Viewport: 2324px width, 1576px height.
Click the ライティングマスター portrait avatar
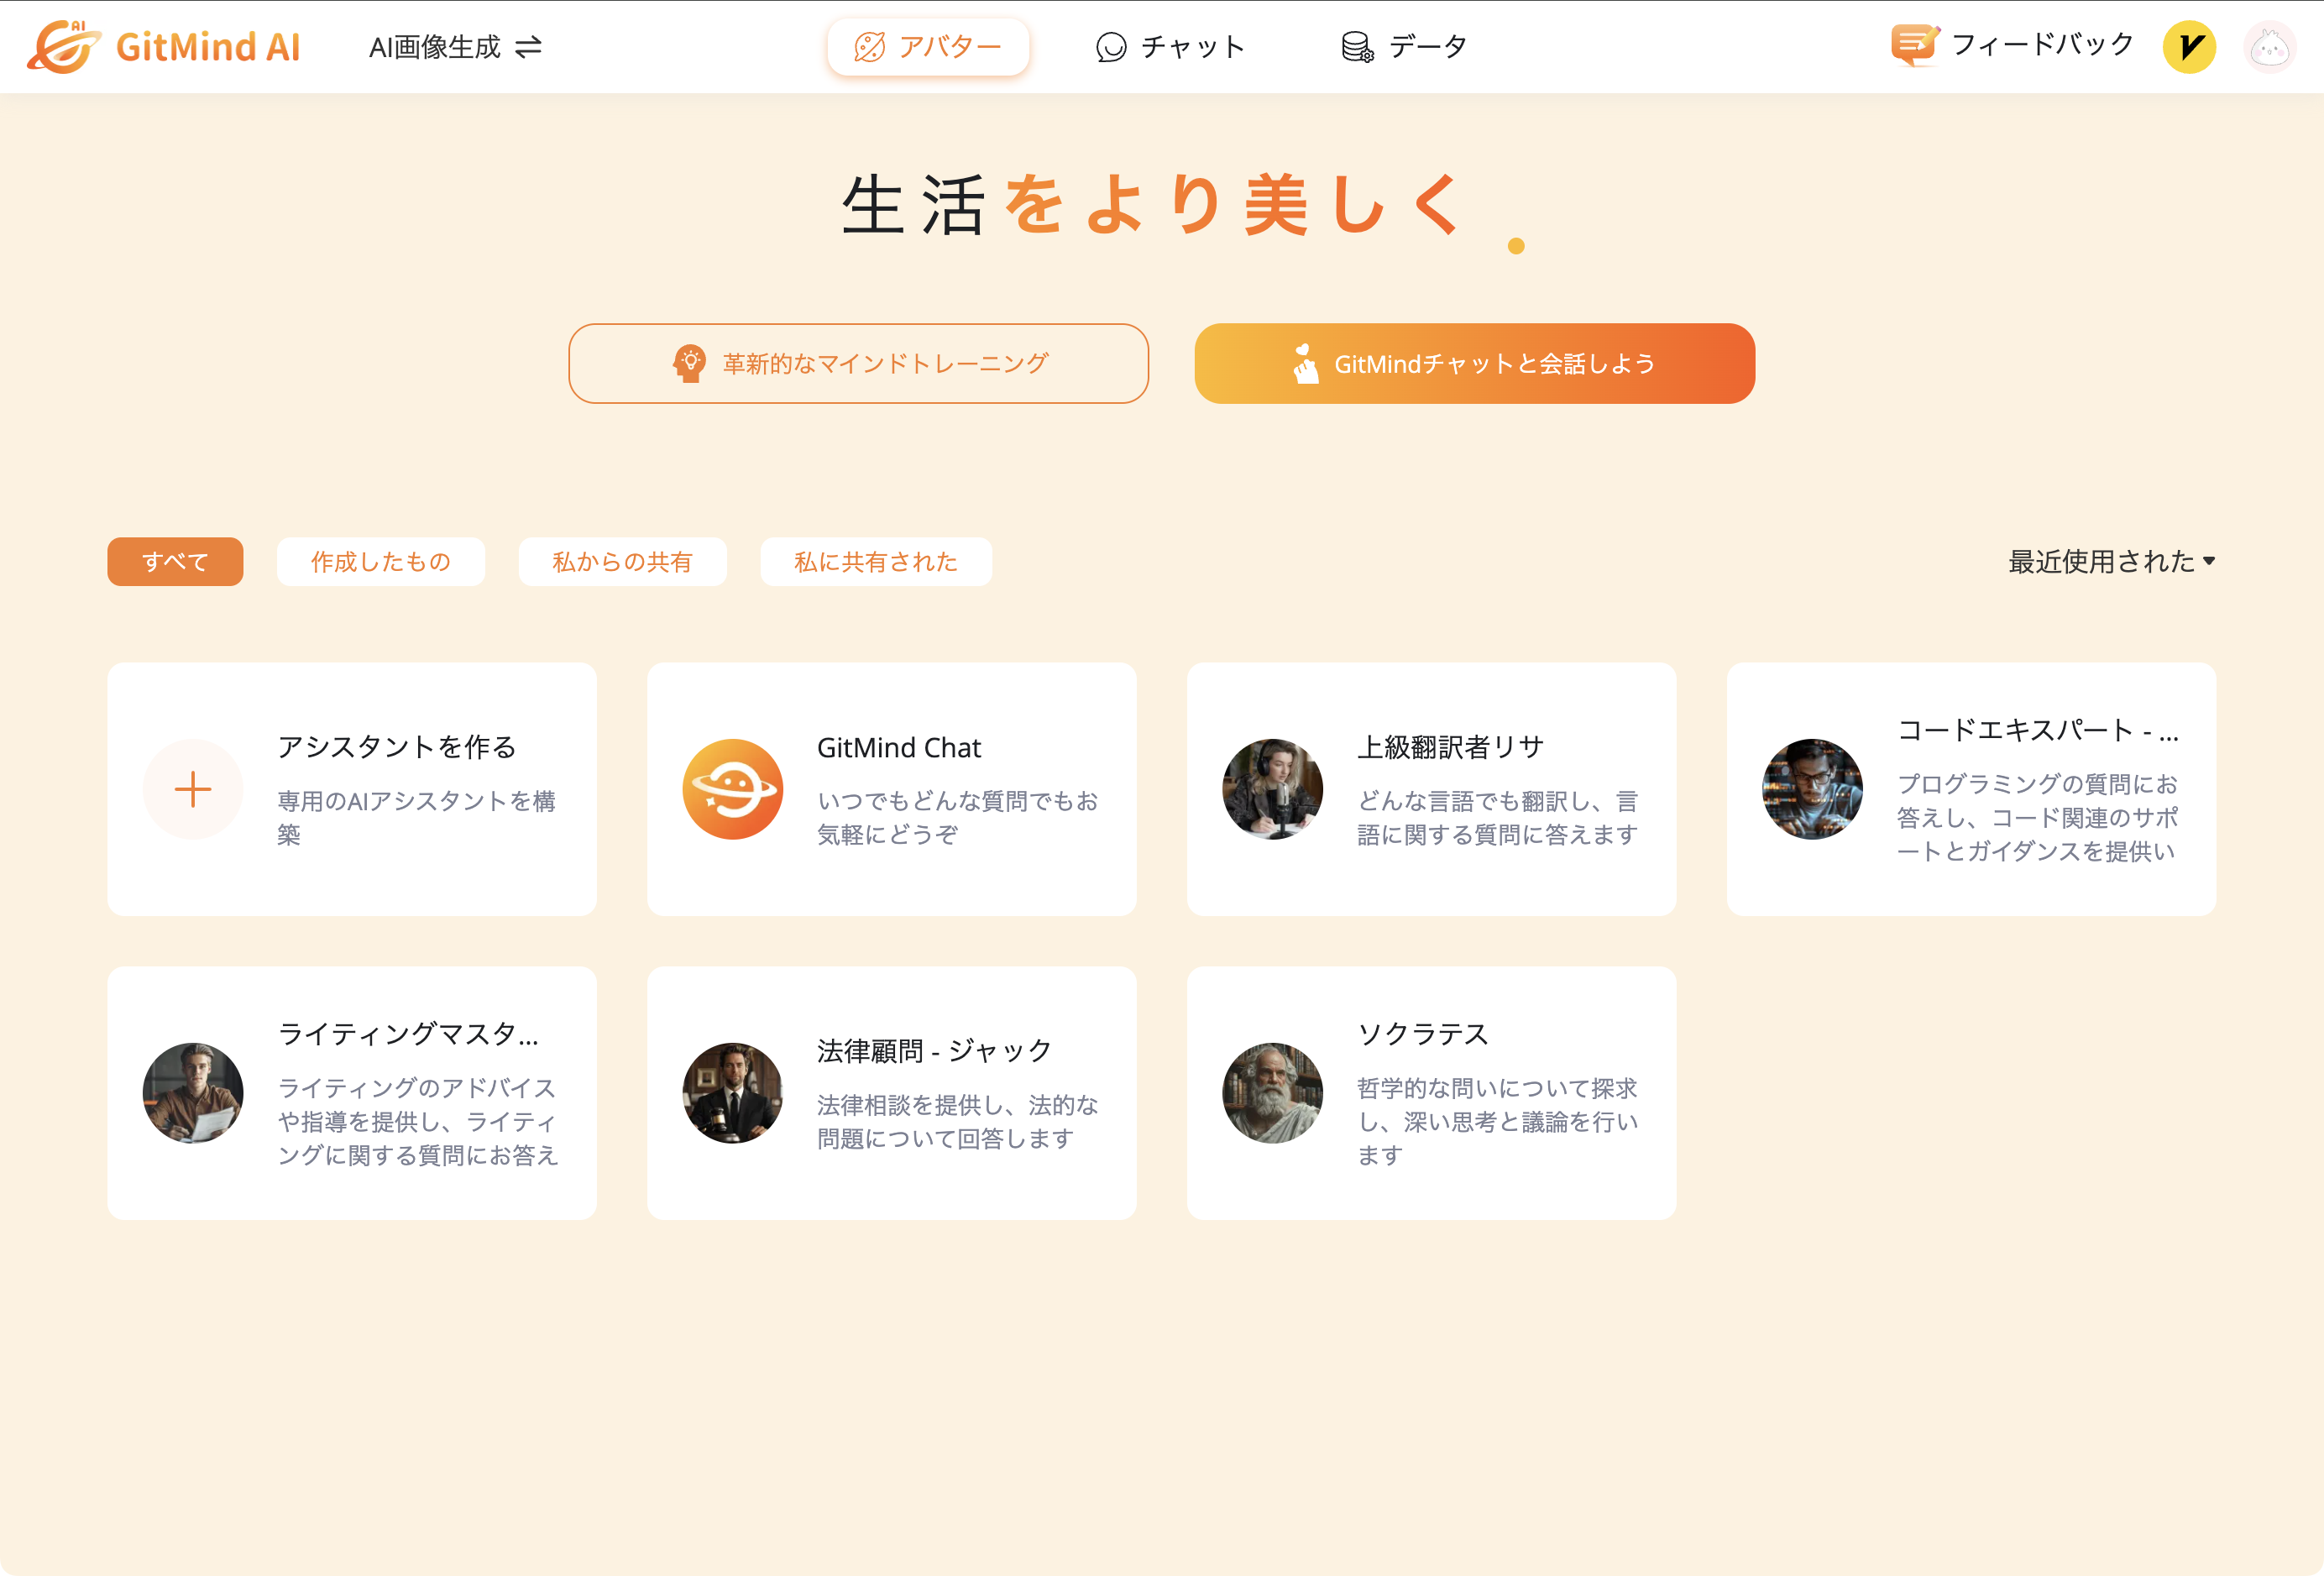[x=193, y=1093]
